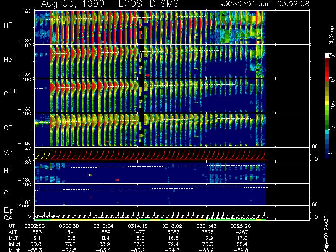The width and height of the screenshot is (336, 252).
Task: Click the "UT" row label
Action: click(12, 226)
